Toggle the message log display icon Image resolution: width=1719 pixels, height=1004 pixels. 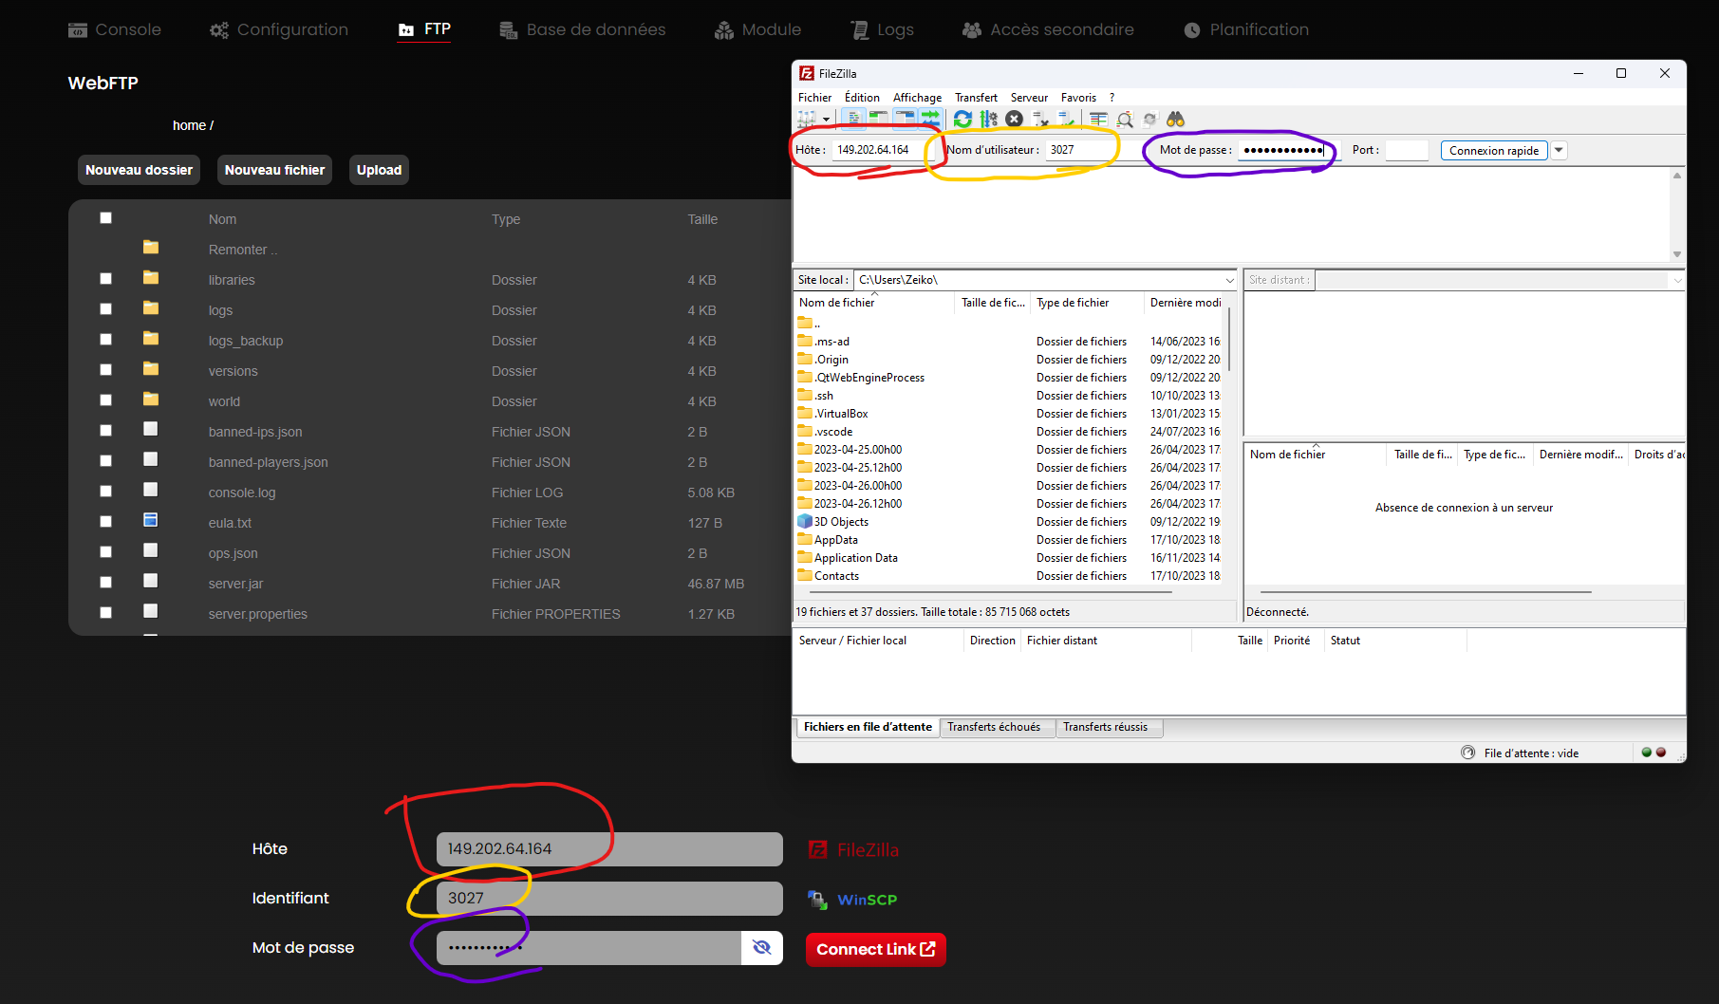coord(853,120)
